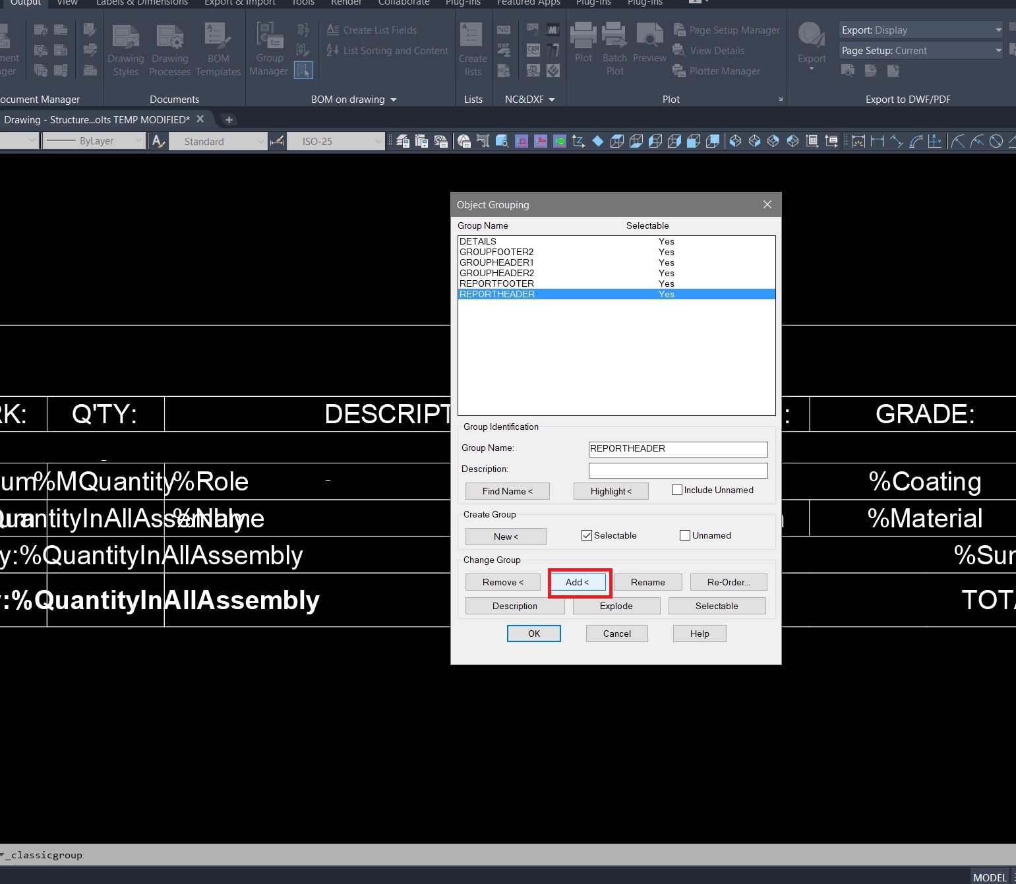Click the Group Name input field
The height and width of the screenshot is (884, 1016).
(x=678, y=449)
